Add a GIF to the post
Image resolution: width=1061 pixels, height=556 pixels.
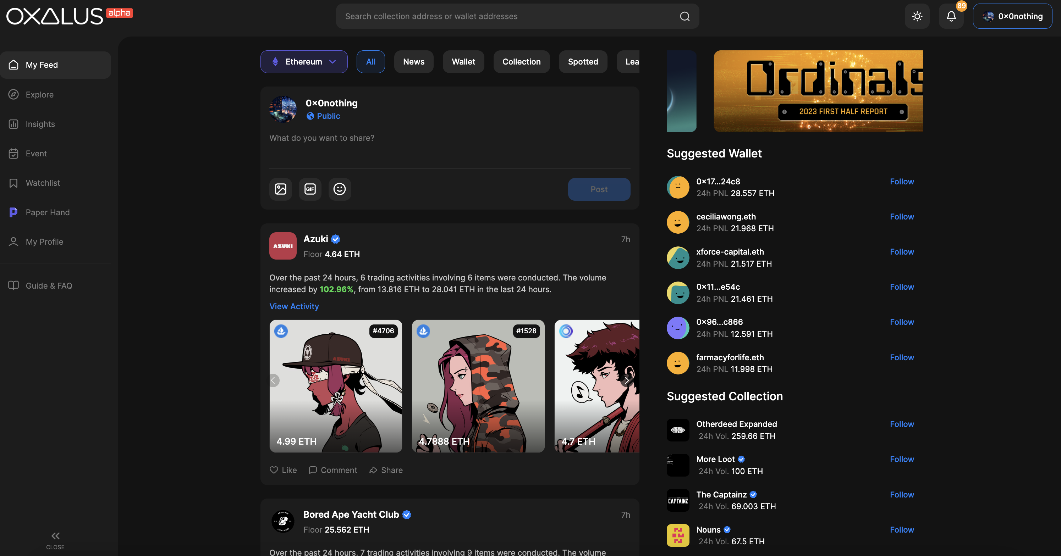coord(310,189)
